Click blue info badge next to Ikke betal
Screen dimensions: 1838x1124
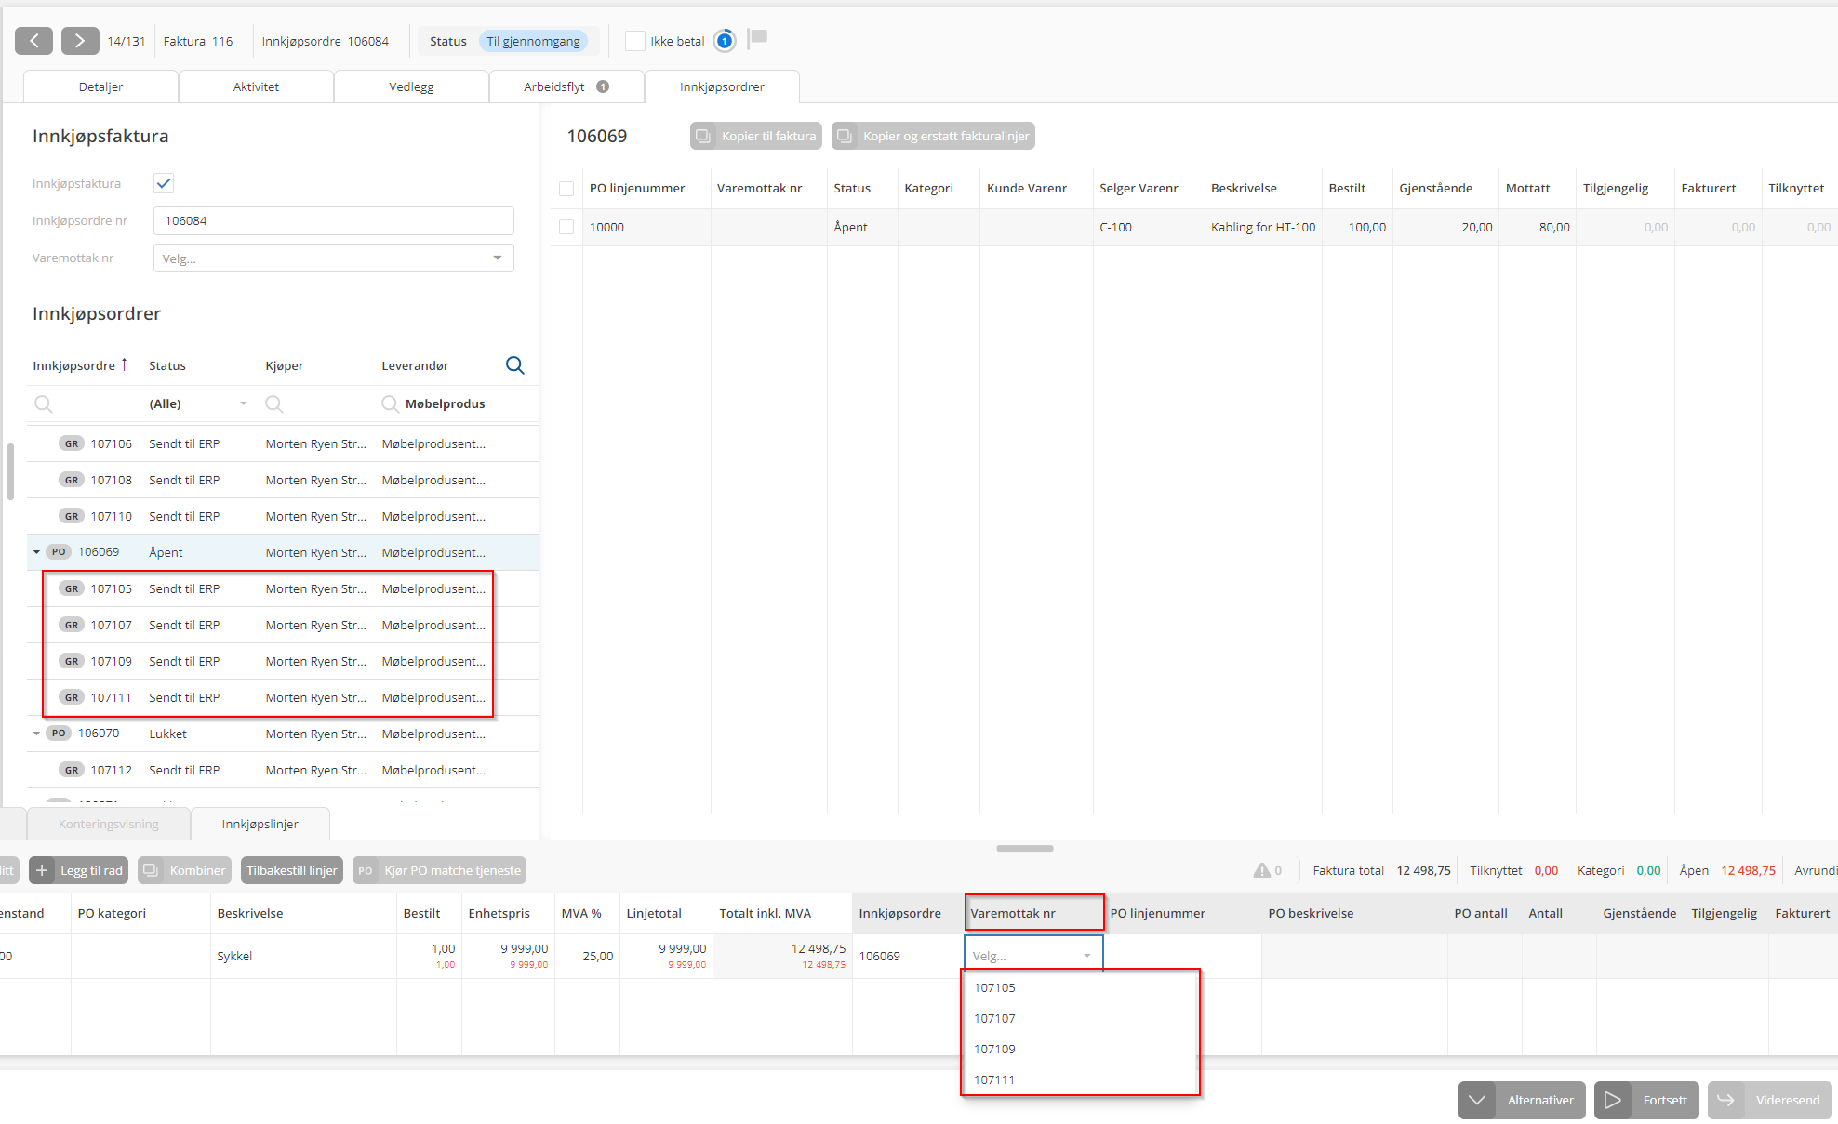point(724,41)
